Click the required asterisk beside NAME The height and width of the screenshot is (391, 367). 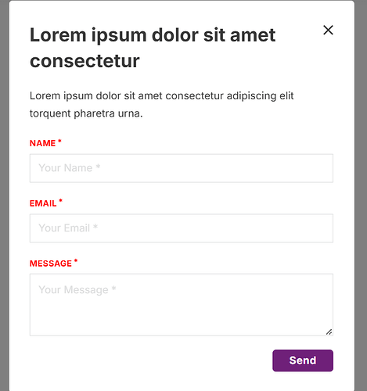tap(59, 141)
